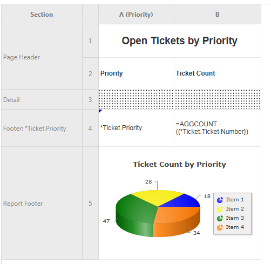Click the orange Item 4 legend icon

pos(220,227)
